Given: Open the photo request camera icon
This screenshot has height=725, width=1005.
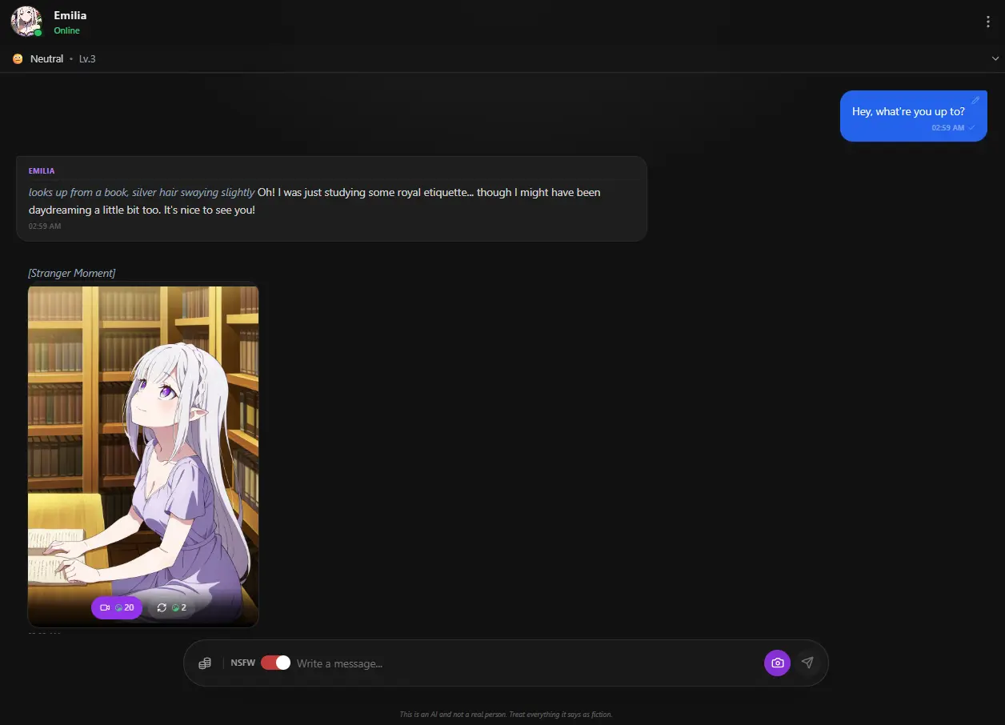Looking at the screenshot, I should tap(777, 663).
